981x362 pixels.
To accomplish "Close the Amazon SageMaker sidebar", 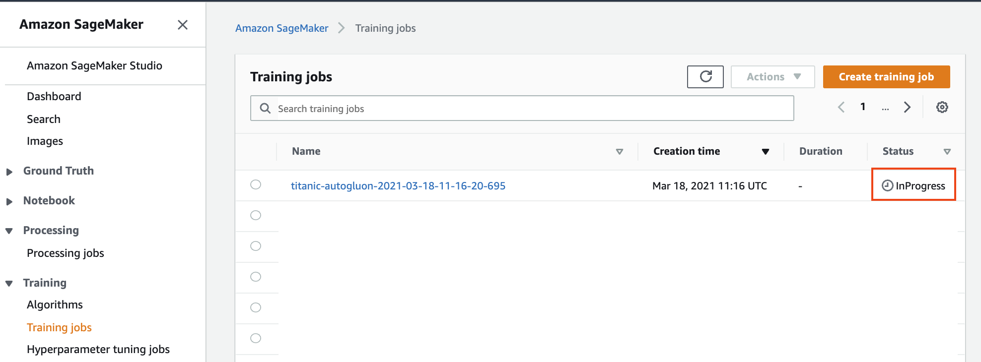I will pyautogui.click(x=183, y=25).
